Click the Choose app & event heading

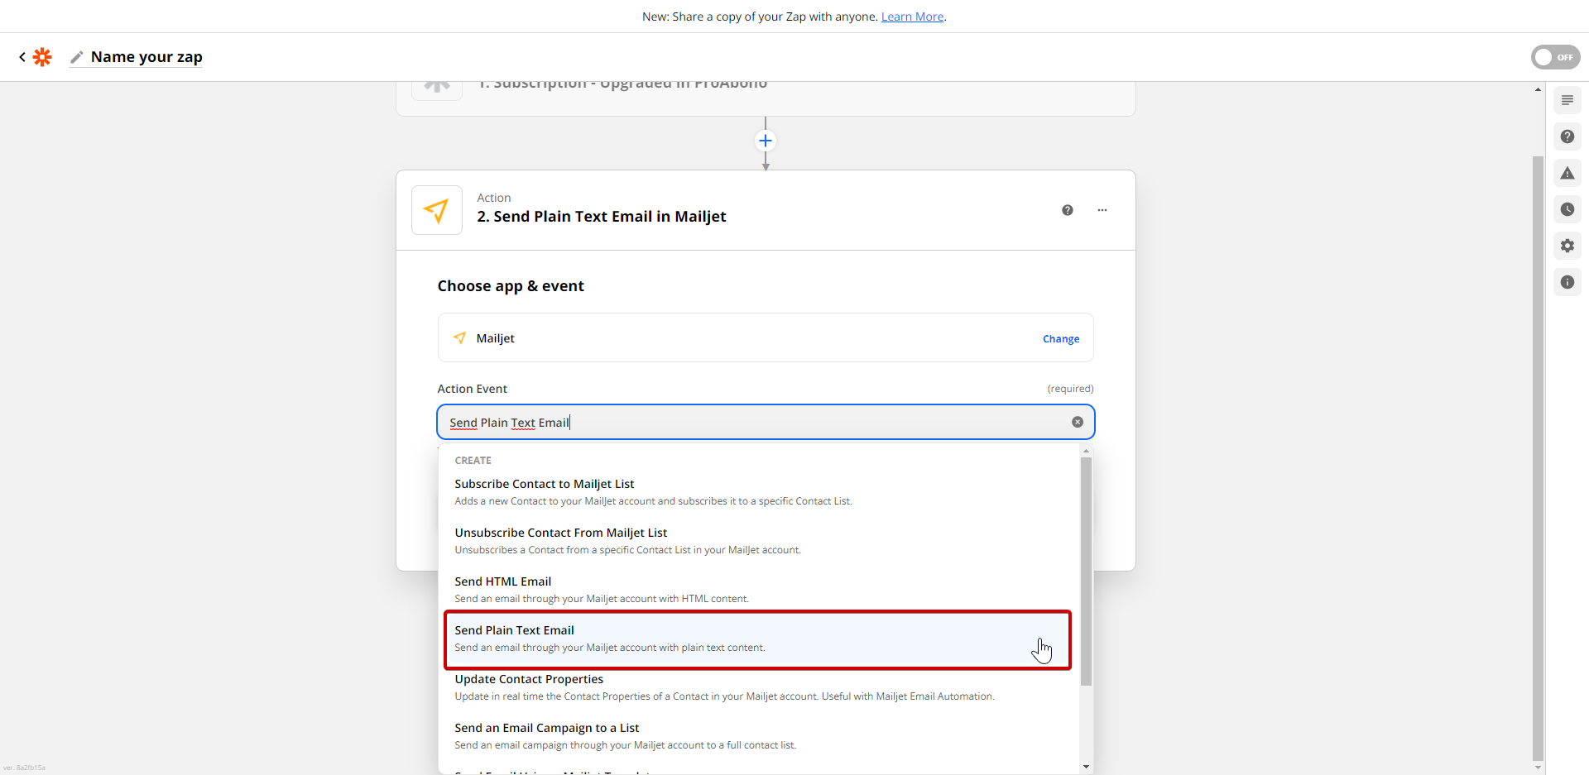[511, 286]
